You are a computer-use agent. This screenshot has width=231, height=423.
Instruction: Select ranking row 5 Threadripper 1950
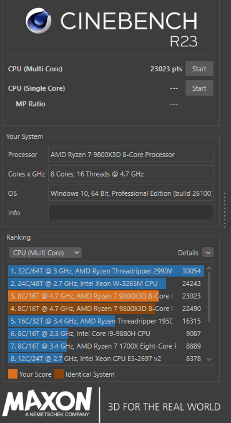point(106,321)
